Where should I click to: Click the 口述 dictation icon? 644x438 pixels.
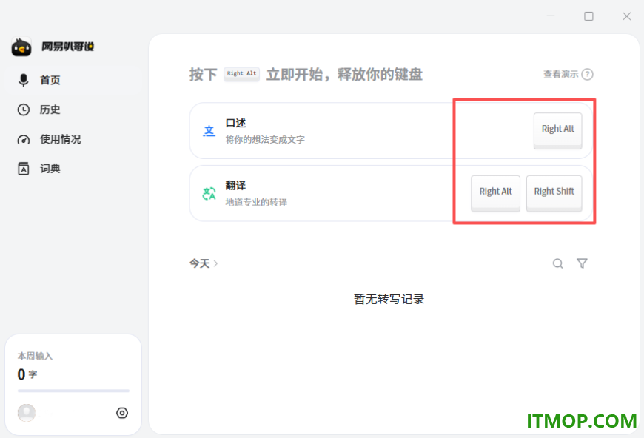(209, 131)
